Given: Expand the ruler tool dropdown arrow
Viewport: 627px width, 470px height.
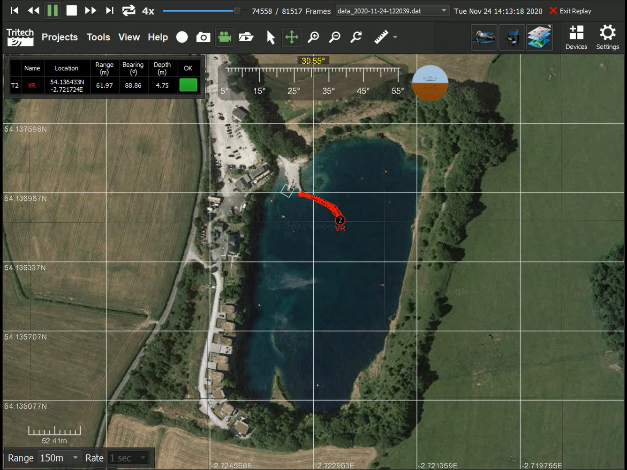Looking at the screenshot, I should tap(395, 37).
